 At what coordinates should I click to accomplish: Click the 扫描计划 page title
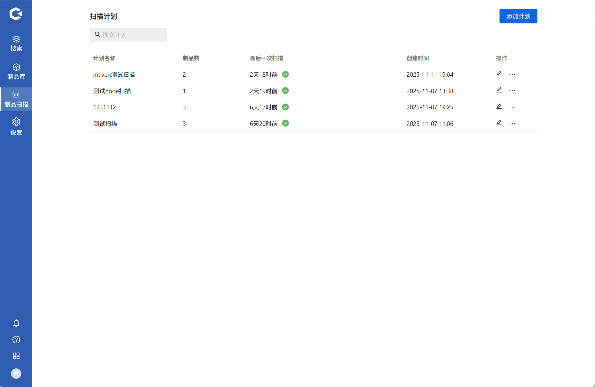pos(103,17)
